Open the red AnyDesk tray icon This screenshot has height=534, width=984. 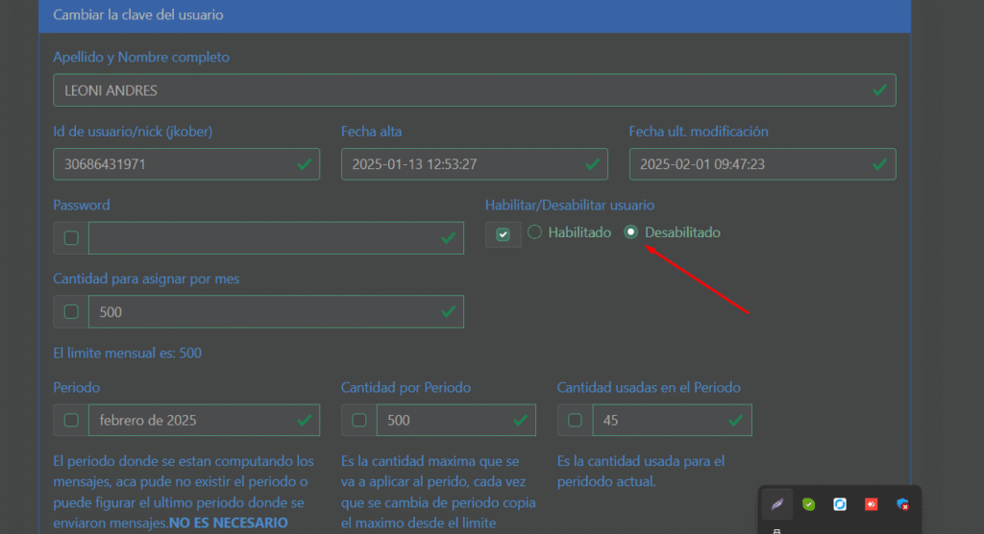[x=871, y=504]
